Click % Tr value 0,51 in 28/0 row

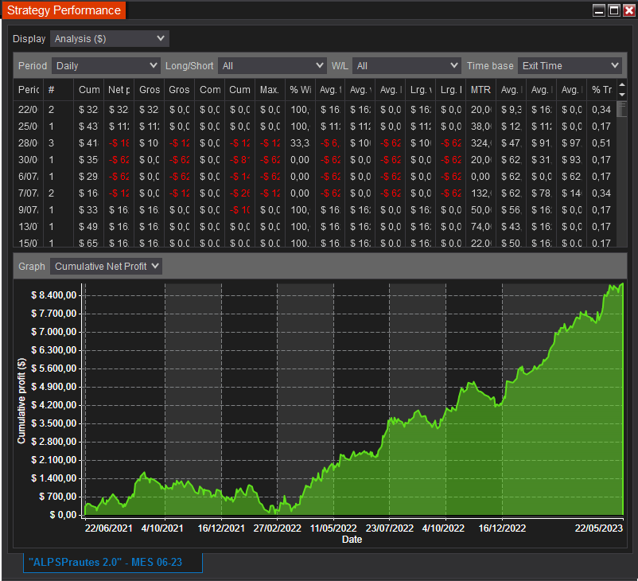[601, 143]
